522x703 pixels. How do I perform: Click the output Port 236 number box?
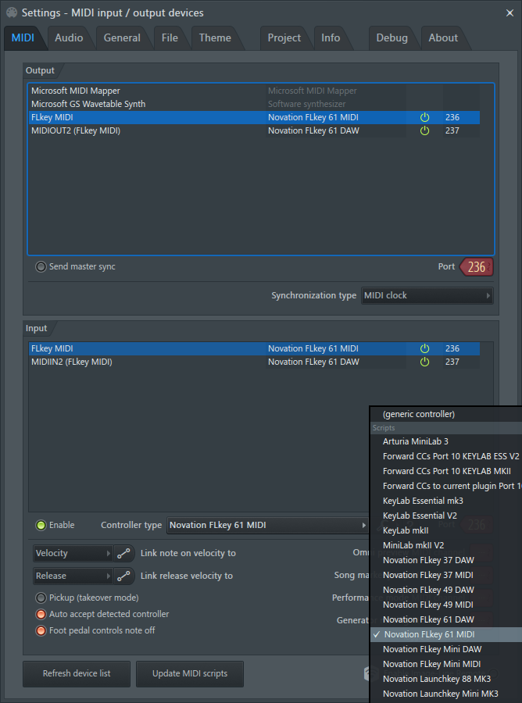[476, 267]
